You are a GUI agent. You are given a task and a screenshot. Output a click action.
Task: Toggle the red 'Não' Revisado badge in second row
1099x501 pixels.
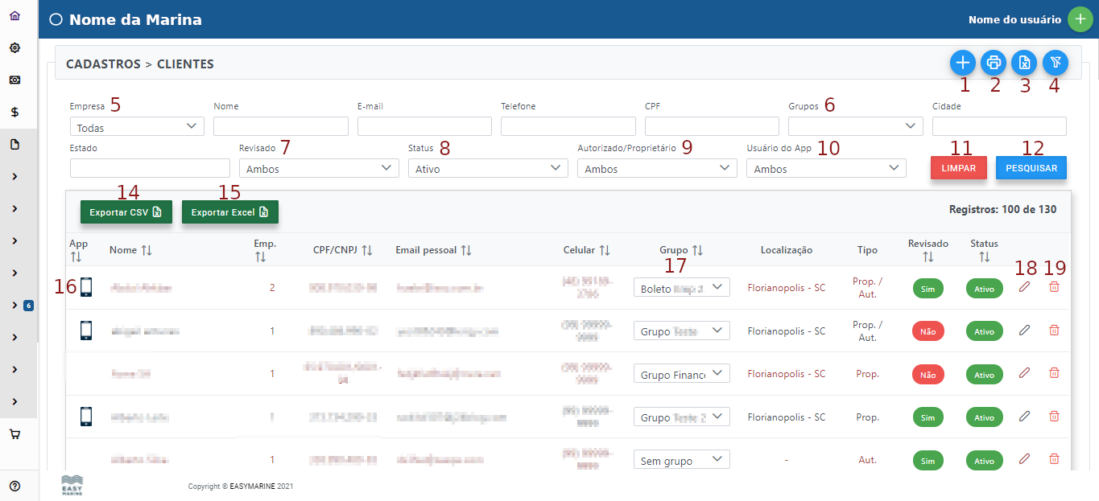[928, 331]
